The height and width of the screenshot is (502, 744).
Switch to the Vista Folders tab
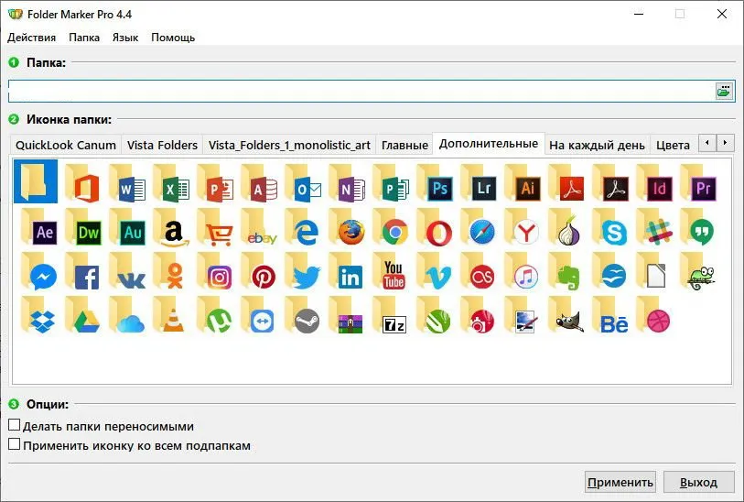[x=162, y=145]
